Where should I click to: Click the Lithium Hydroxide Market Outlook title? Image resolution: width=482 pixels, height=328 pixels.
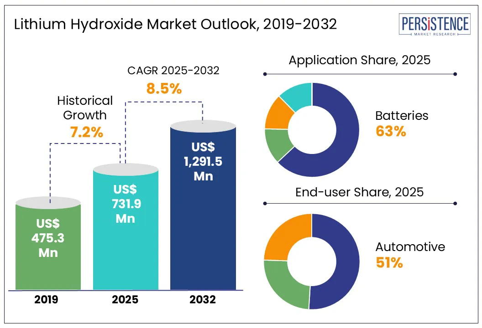click(176, 24)
